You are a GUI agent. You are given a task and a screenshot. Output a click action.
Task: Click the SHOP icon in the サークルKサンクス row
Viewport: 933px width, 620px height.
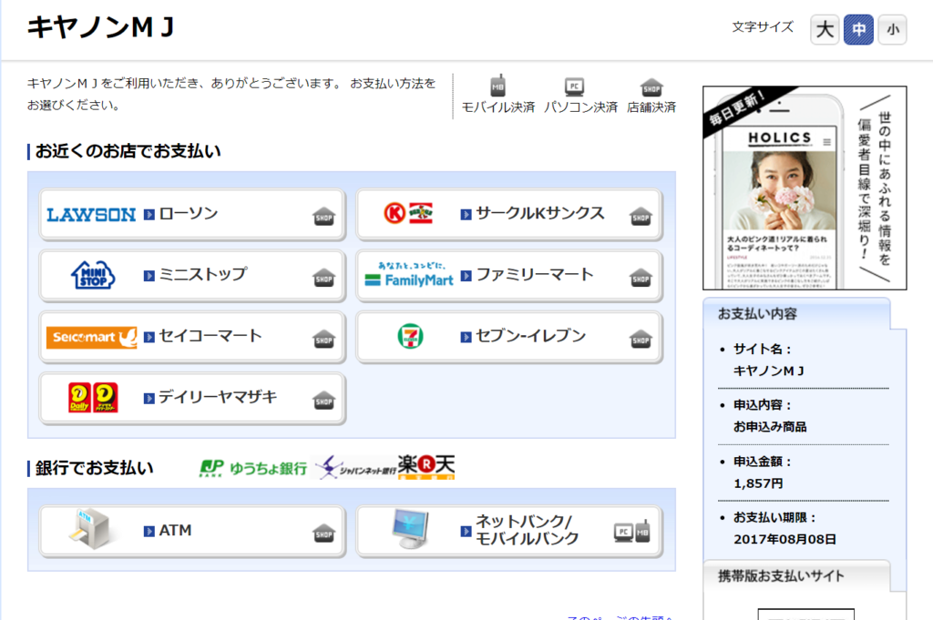coord(641,217)
